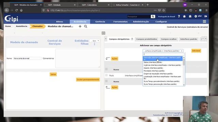The width and height of the screenshot is (218, 122).
Task: Click browser back arrow
Action: [6, 10]
